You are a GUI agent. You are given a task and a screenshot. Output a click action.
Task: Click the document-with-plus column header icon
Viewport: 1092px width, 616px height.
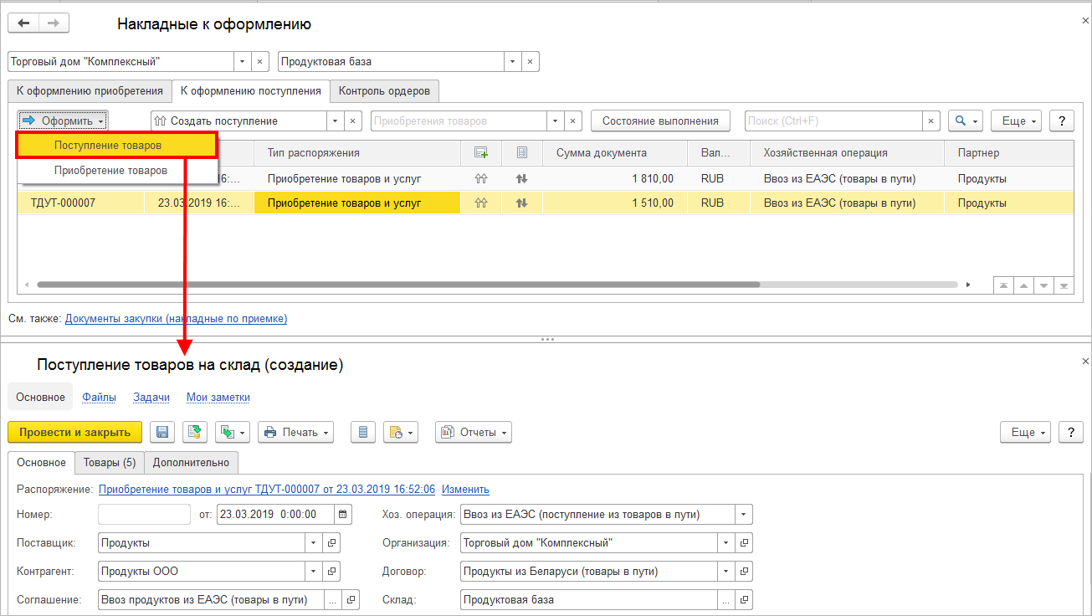(480, 152)
